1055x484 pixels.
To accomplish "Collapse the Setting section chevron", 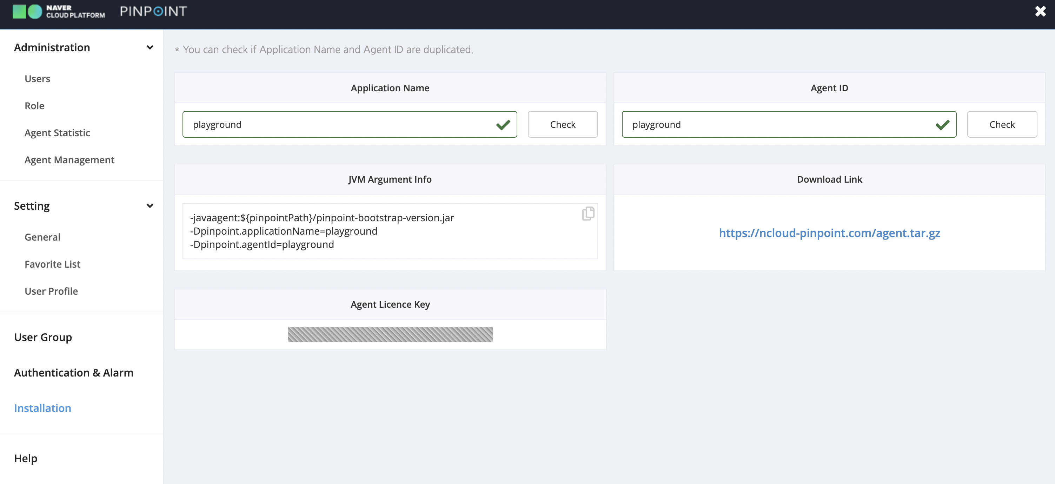I will click(x=150, y=206).
